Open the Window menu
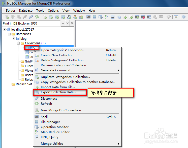The height and width of the screenshot is (148, 188). click(x=79, y=11)
